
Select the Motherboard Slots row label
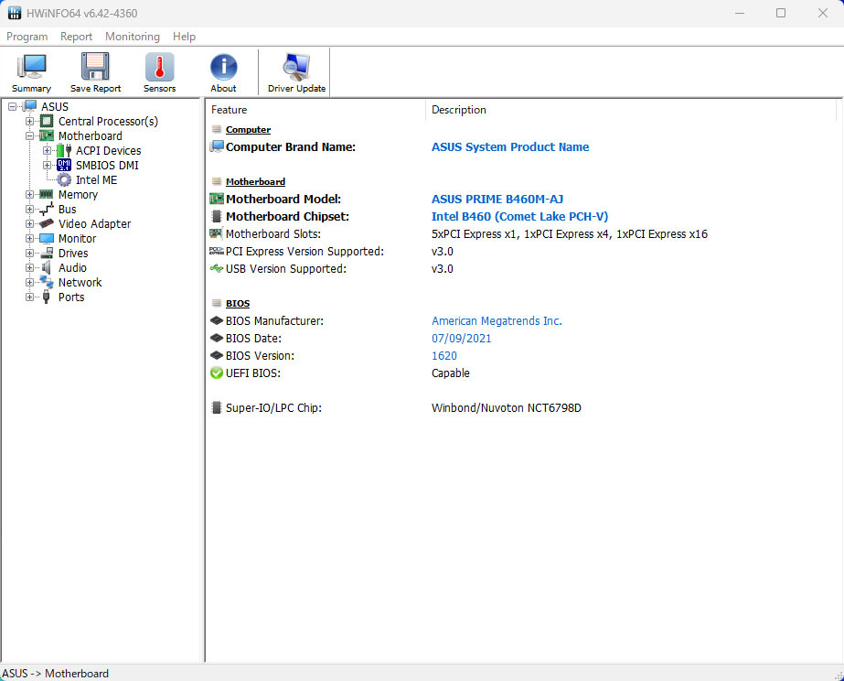click(x=272, y=233)
